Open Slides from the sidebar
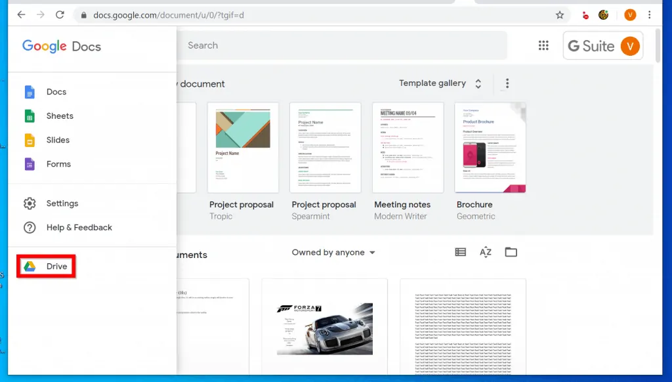This screenshot has height=382, width=672. (58, 140)
